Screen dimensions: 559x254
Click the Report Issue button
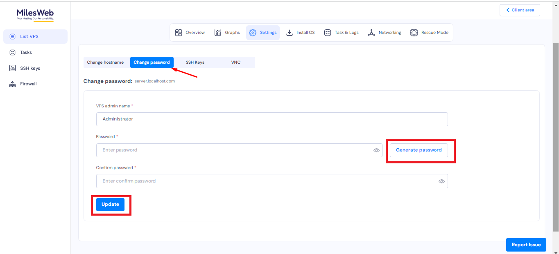[526, 245]
